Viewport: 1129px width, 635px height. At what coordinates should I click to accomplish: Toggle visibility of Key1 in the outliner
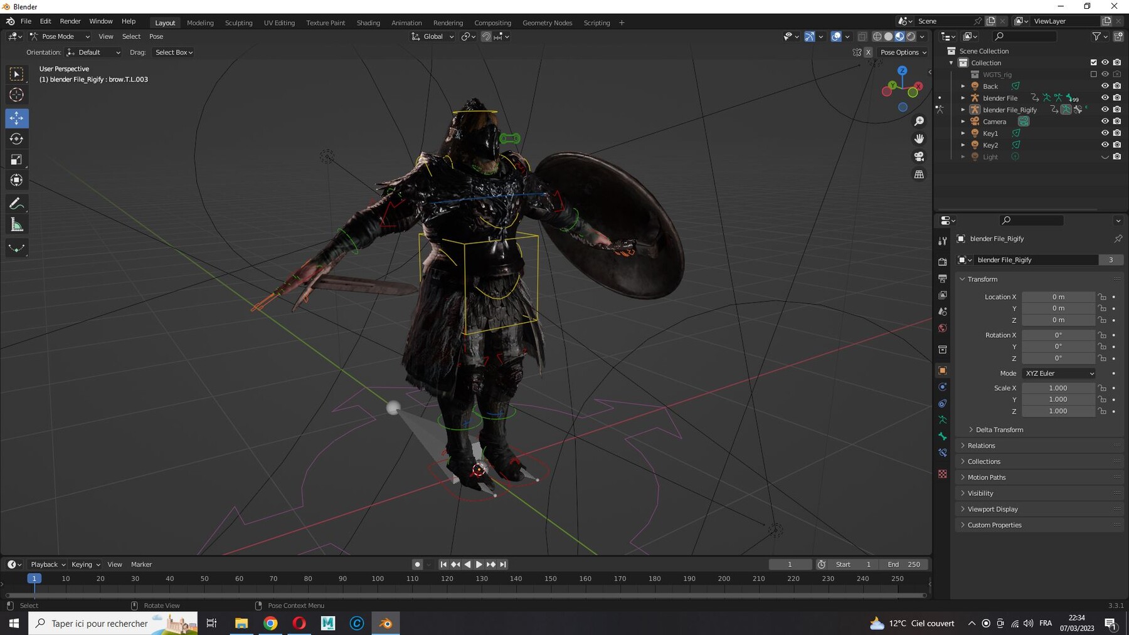[x=1105, y=134]
